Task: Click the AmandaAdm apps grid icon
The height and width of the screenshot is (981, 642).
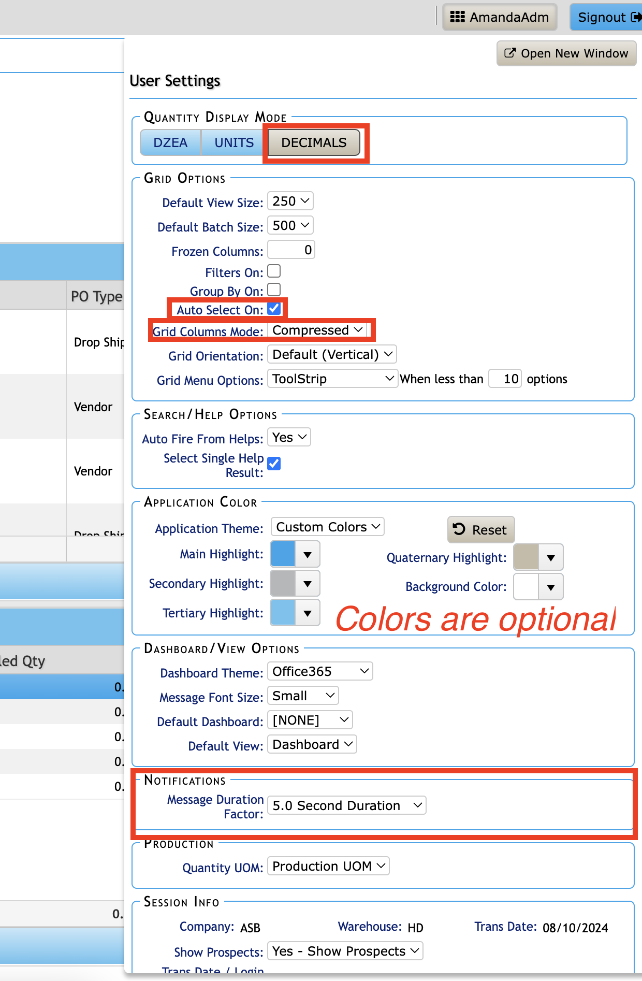Action: pyautogui.click(x=457, y=17)
